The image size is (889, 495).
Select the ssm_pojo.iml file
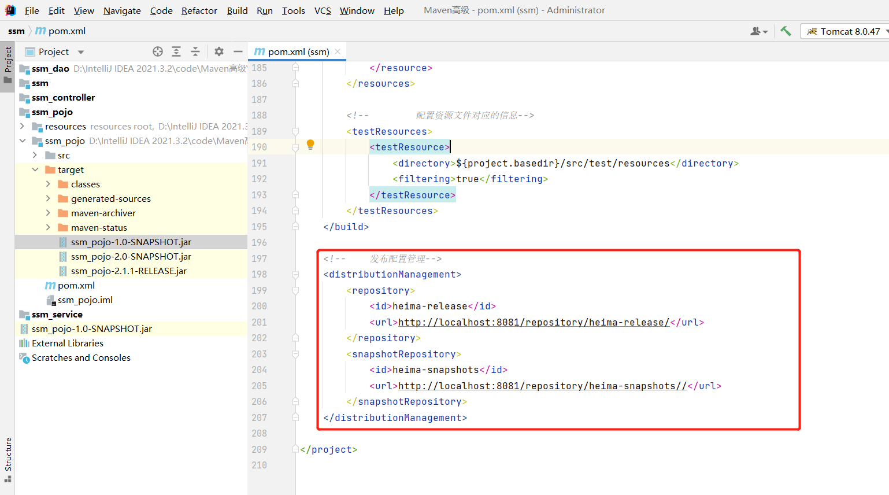click(131, 300)
